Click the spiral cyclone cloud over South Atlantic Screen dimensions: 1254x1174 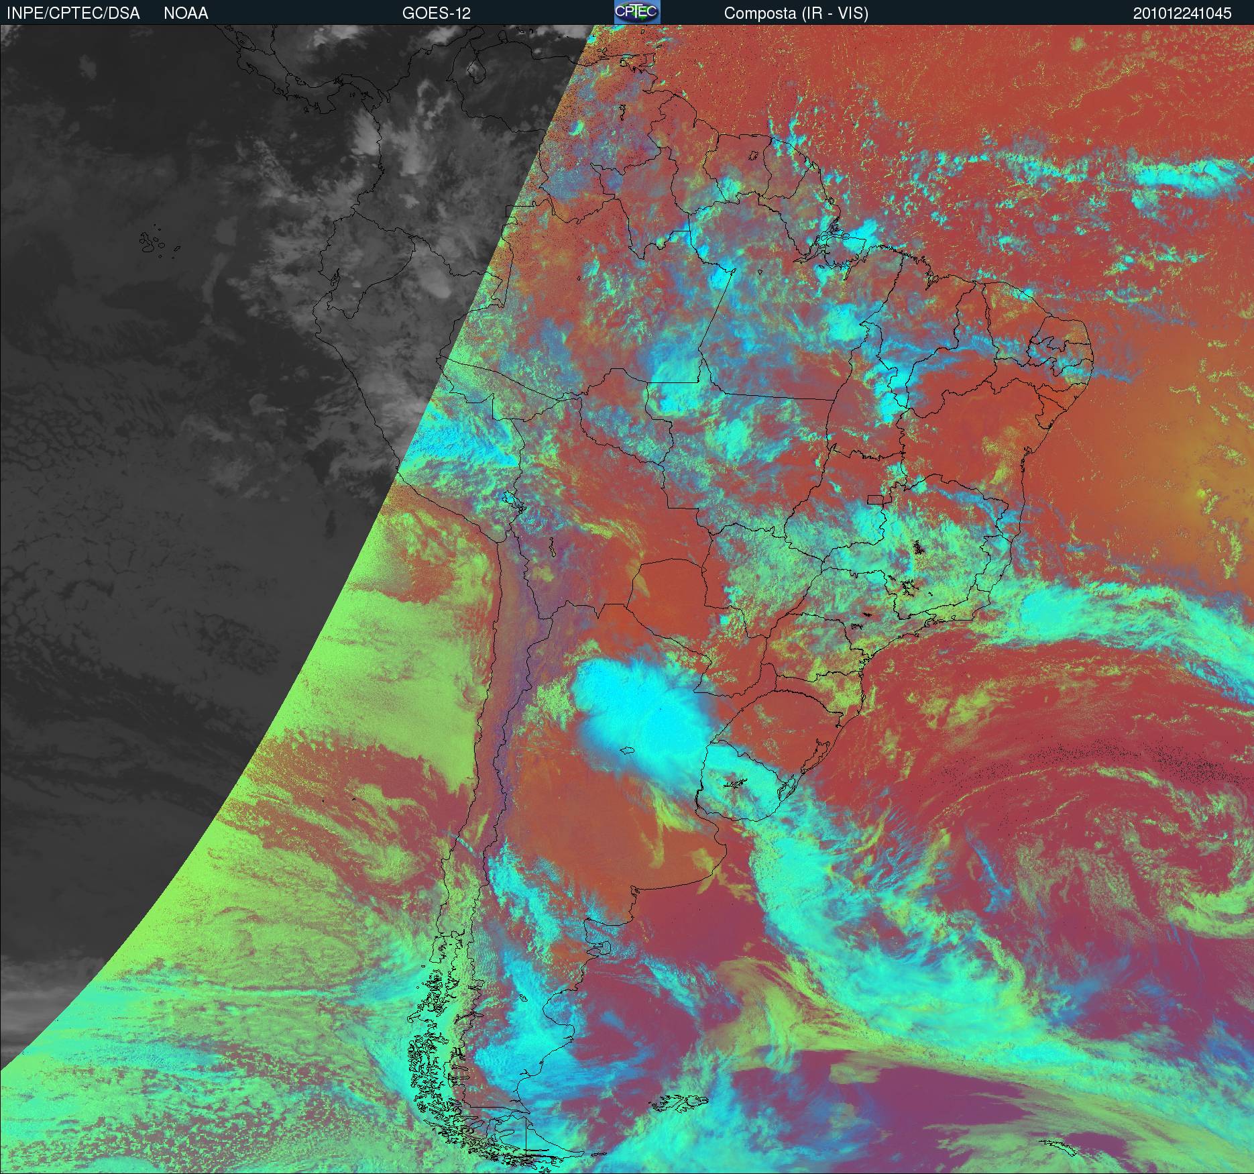(x=1073, y=839)
